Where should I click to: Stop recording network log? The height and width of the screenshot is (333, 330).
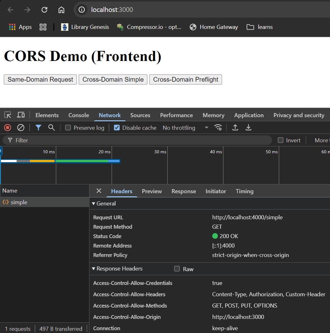7,127
